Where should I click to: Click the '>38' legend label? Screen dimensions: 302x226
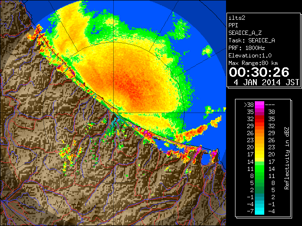[249, 105]
